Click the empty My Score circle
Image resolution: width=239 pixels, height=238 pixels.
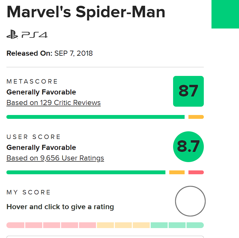pos(190,201)
